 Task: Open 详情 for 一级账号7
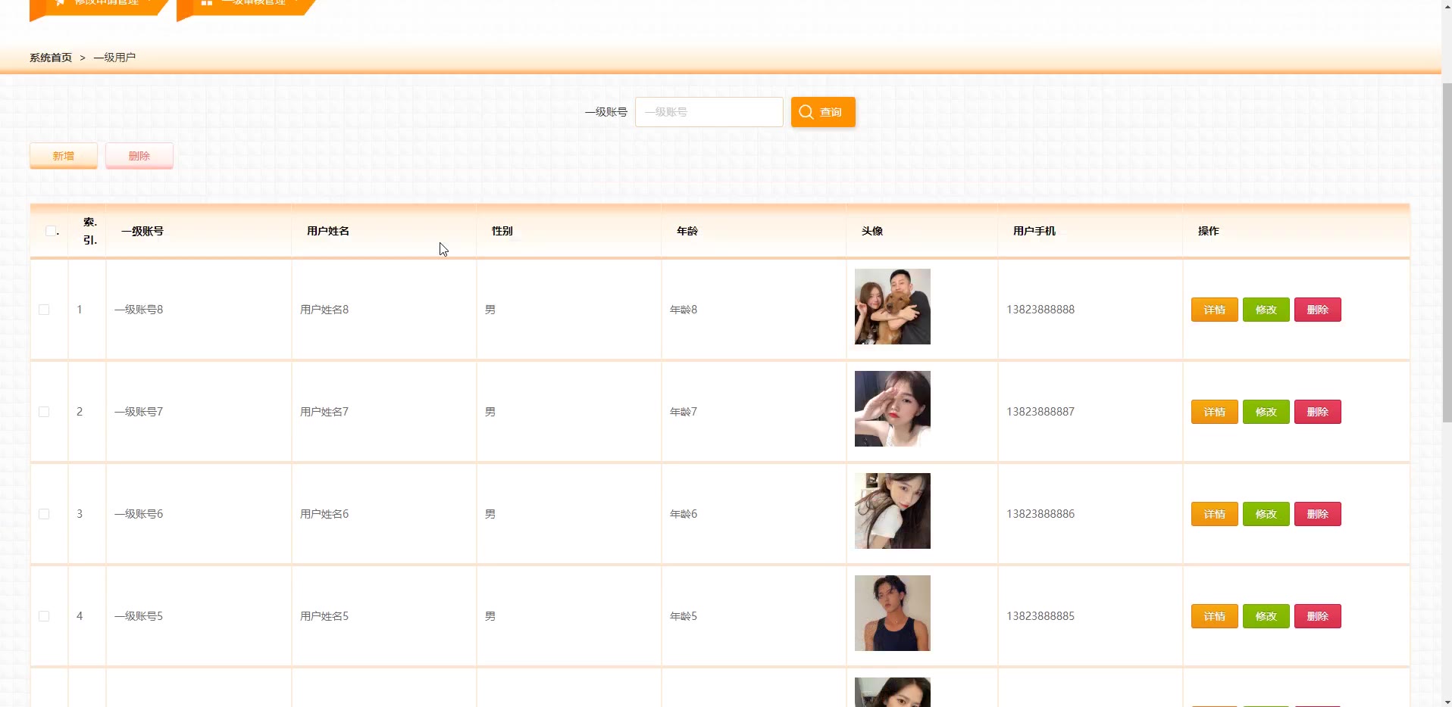(x=1215, y=412)
